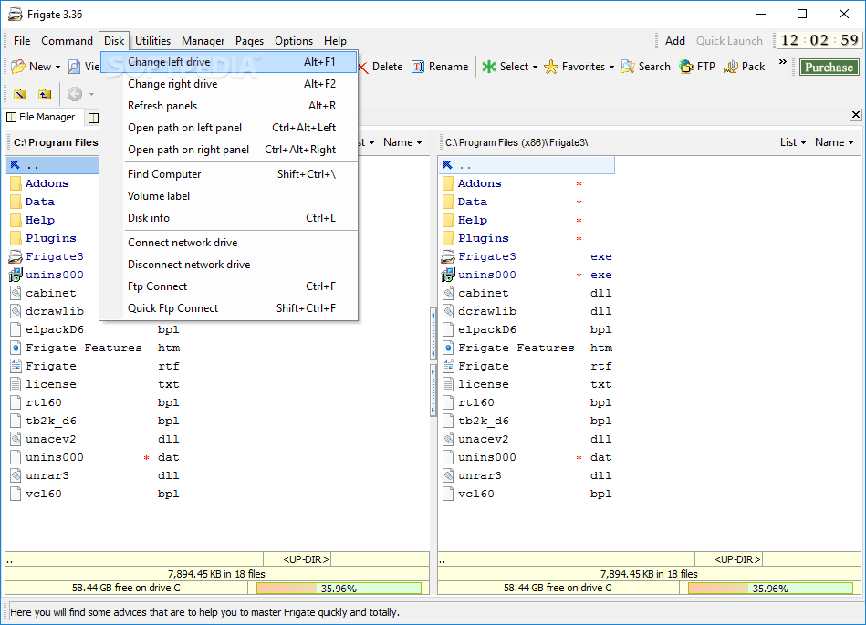
Task: Click the Frigate Features htm icon, right panel
Action: tap(448, 348)
